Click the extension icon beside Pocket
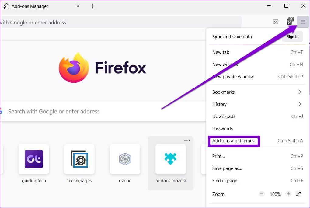This screenshot has width=310, height=208. coord(290,21)
